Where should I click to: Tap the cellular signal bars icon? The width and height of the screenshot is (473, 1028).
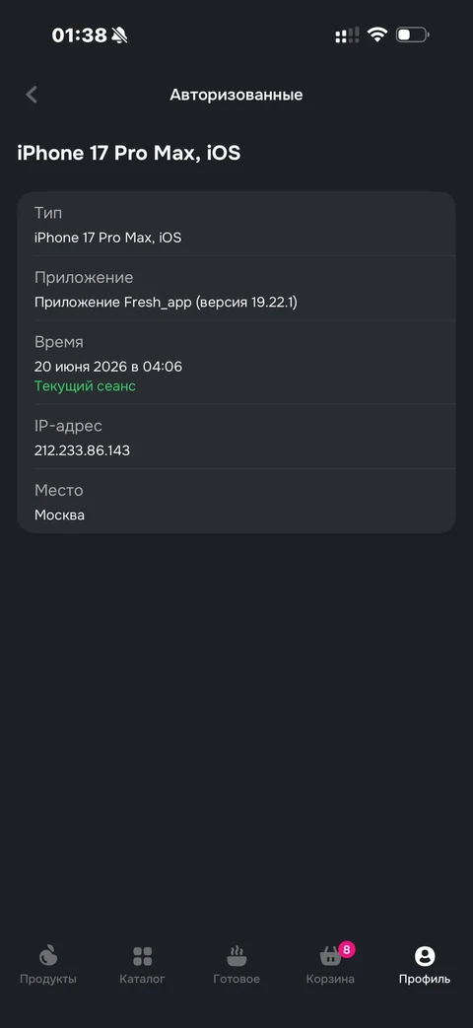click(347, 34)
